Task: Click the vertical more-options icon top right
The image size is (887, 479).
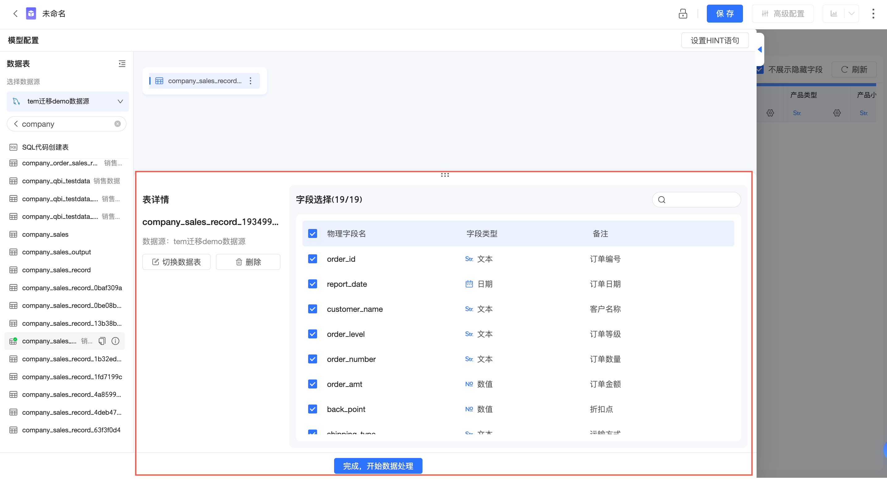Action: coord(873,13)
